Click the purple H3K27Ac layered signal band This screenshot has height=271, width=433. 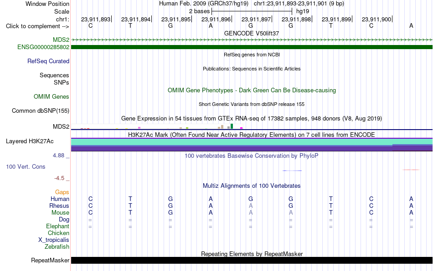pyautogui.click(x=252, y=148)
